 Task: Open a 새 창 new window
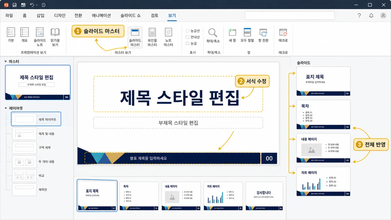pyautogui.click(x=232, y=35)
